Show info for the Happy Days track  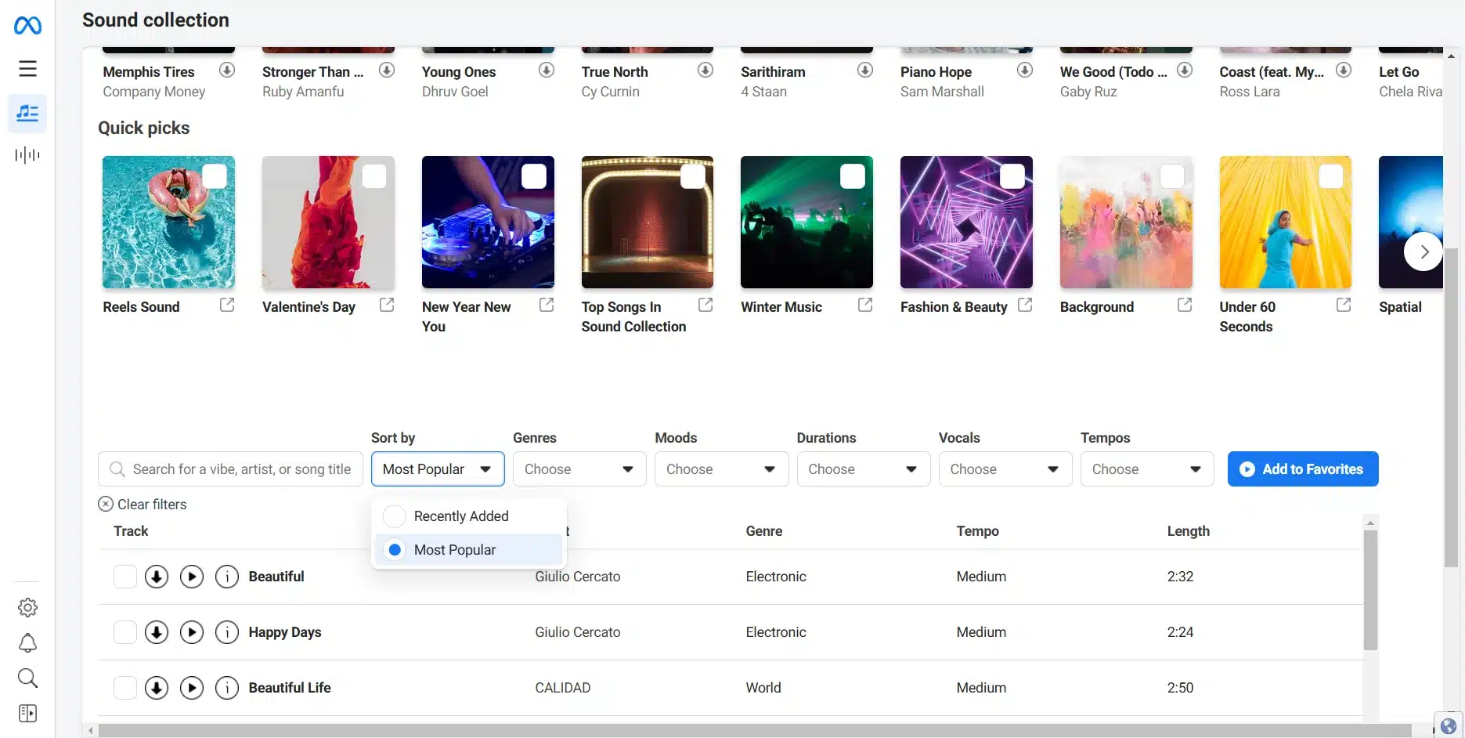(x=227, y=632)
